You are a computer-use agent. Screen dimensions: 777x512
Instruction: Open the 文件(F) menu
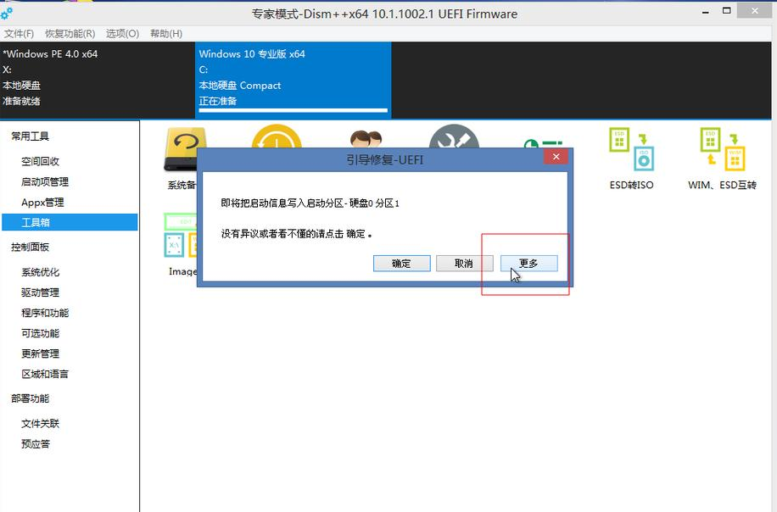[x=19, y=34]
